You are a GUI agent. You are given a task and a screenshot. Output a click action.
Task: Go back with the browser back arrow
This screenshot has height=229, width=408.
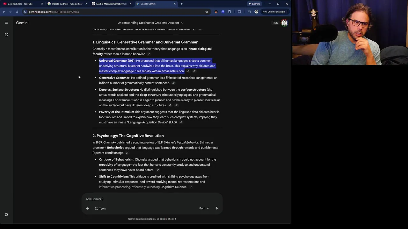click(4, 12)
